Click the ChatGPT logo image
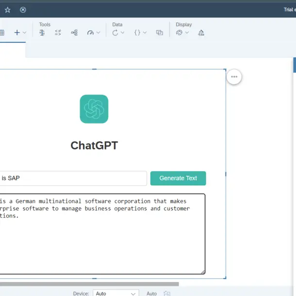The width and height of the screenshot is (296, 296). (94, 109)
